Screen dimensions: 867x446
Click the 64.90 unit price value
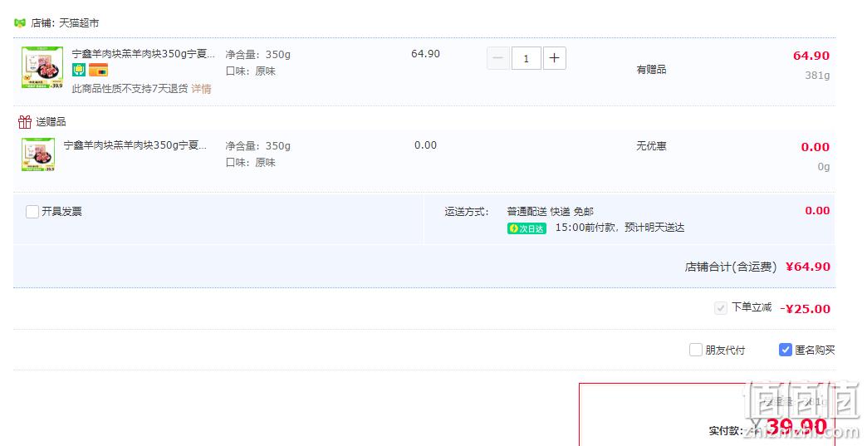pyautogui.click(x=426, y=54)
